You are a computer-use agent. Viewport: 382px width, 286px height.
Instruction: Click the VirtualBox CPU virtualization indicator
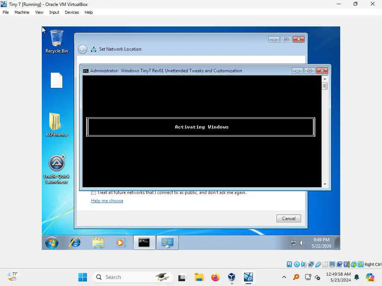(x=346, y=264)
